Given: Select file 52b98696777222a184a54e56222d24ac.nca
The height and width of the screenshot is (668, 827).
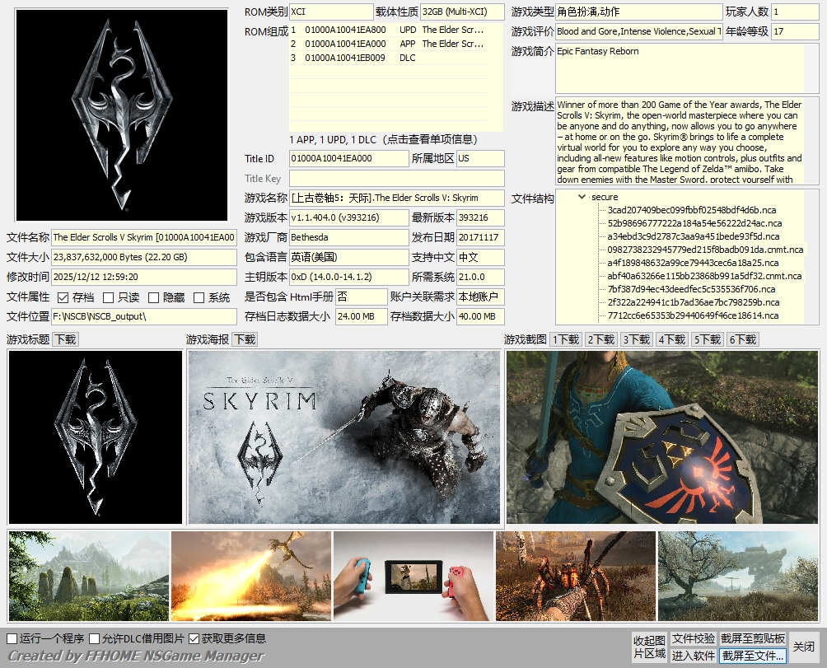Looking at the screenshot, I should [x=694, y=223].
